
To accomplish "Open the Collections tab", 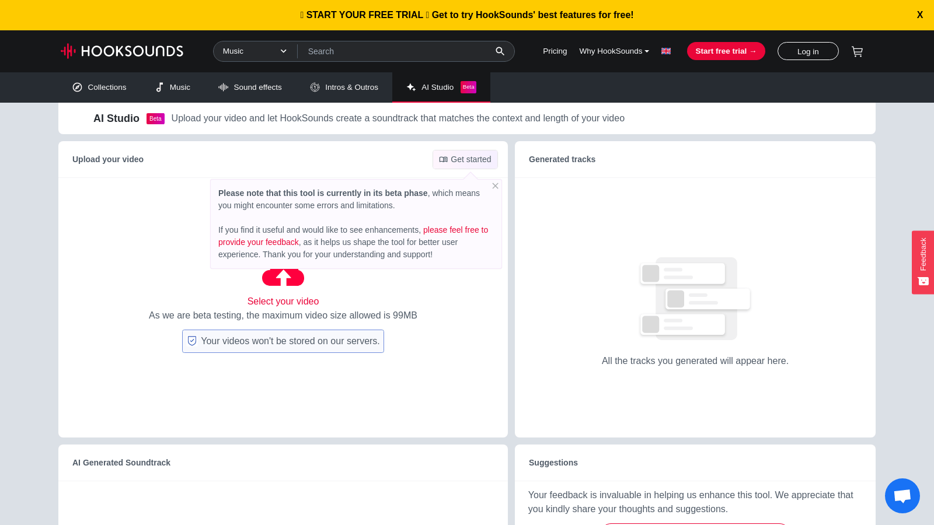I will [x=99, y=87].
